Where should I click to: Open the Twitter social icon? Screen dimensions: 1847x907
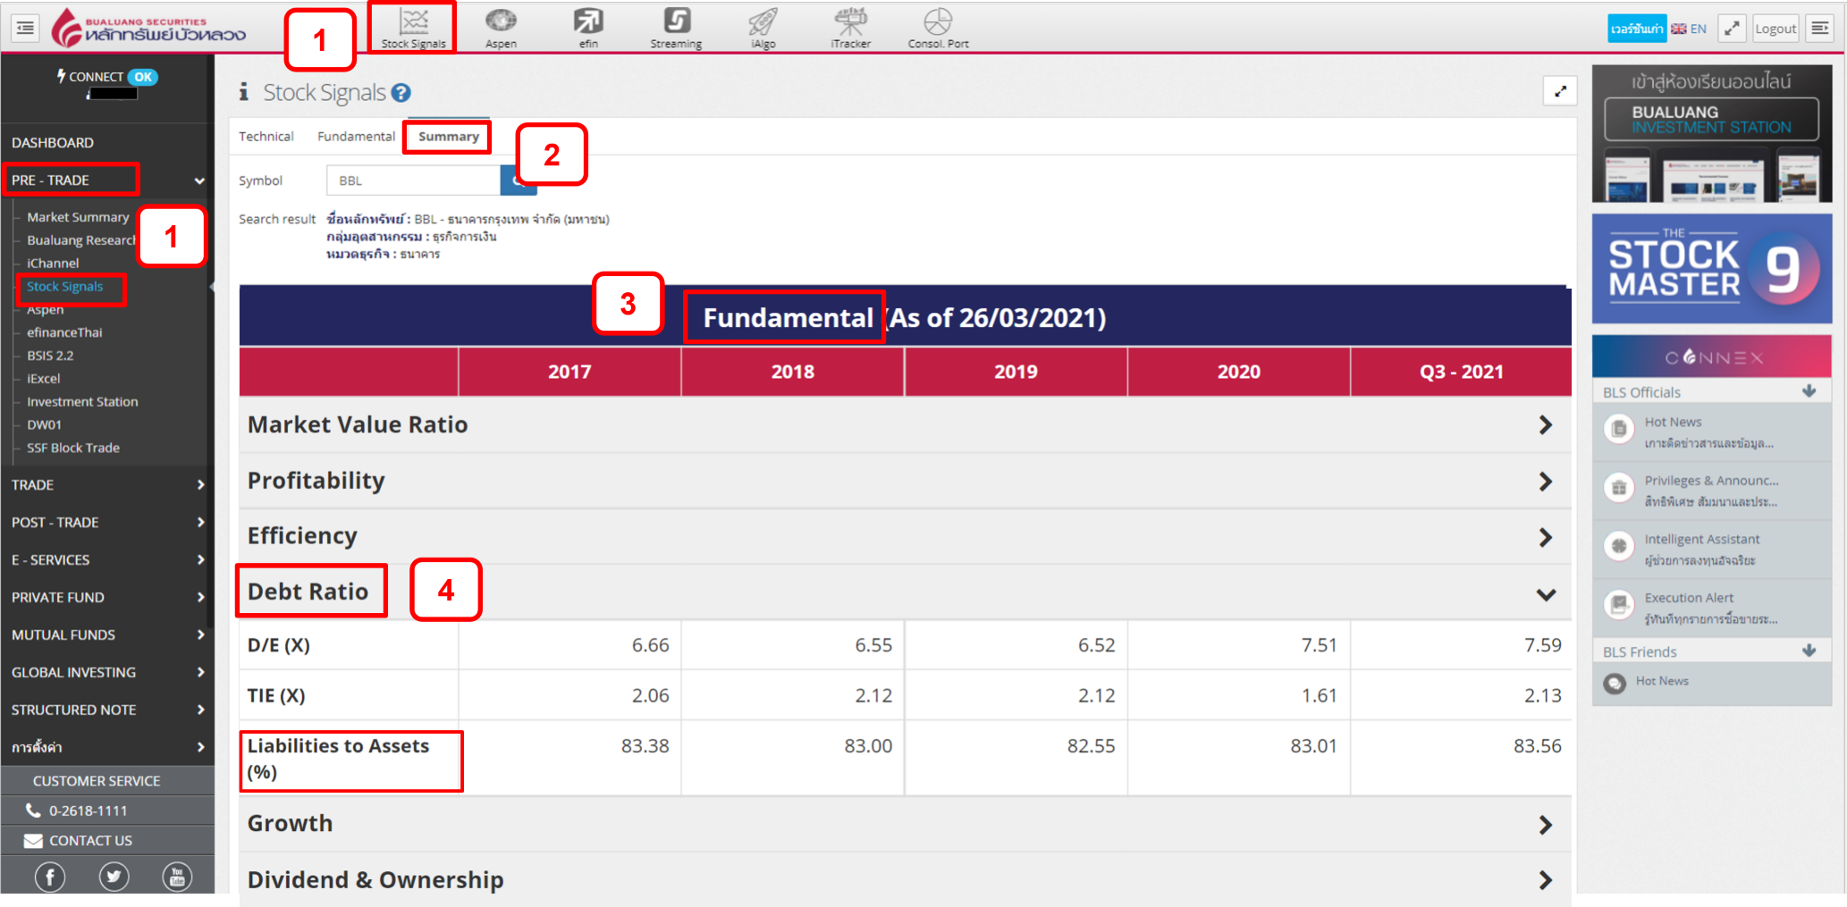pos(114,878)
